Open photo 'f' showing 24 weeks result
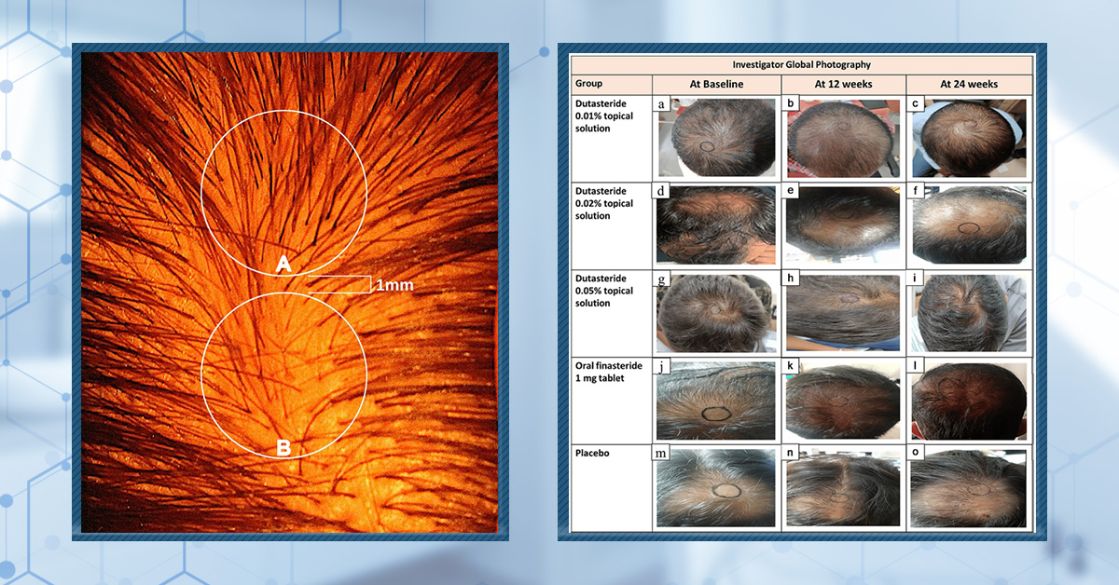Screen dimensions: 1119x585 coord(969,224)
